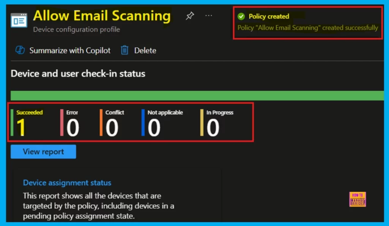
Task: Pin the Allow Email Scanning profile
Action: [x=190, y=16]
